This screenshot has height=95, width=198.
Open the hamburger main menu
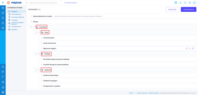click(x=3, y=3)
